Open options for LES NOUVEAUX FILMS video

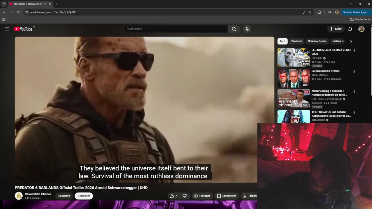pyautogui.click(x=354, y=51)
